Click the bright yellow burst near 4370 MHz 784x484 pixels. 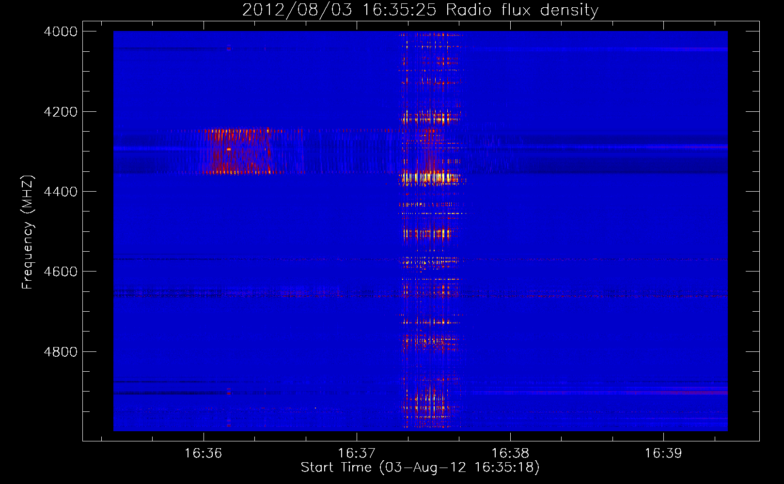point(429,178)
